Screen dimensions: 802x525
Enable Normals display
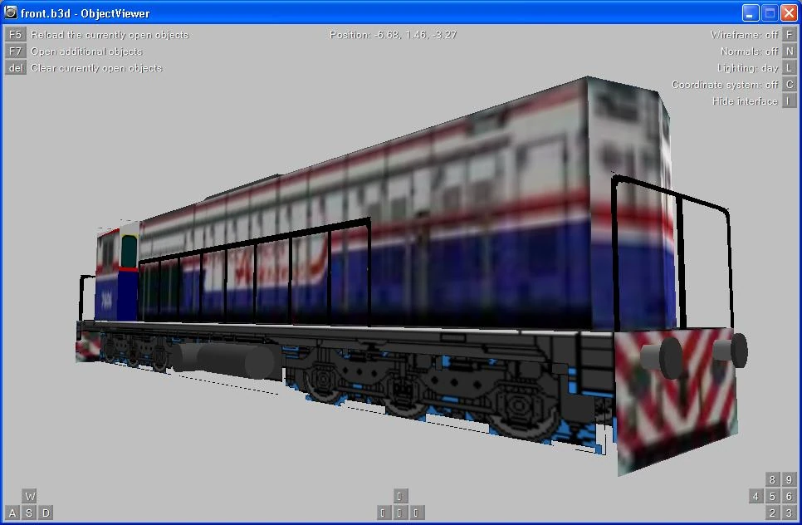789,51
